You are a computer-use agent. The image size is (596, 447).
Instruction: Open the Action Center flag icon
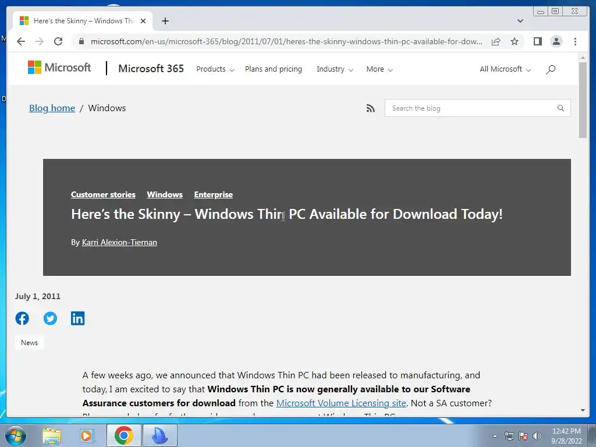coord(523,436)
